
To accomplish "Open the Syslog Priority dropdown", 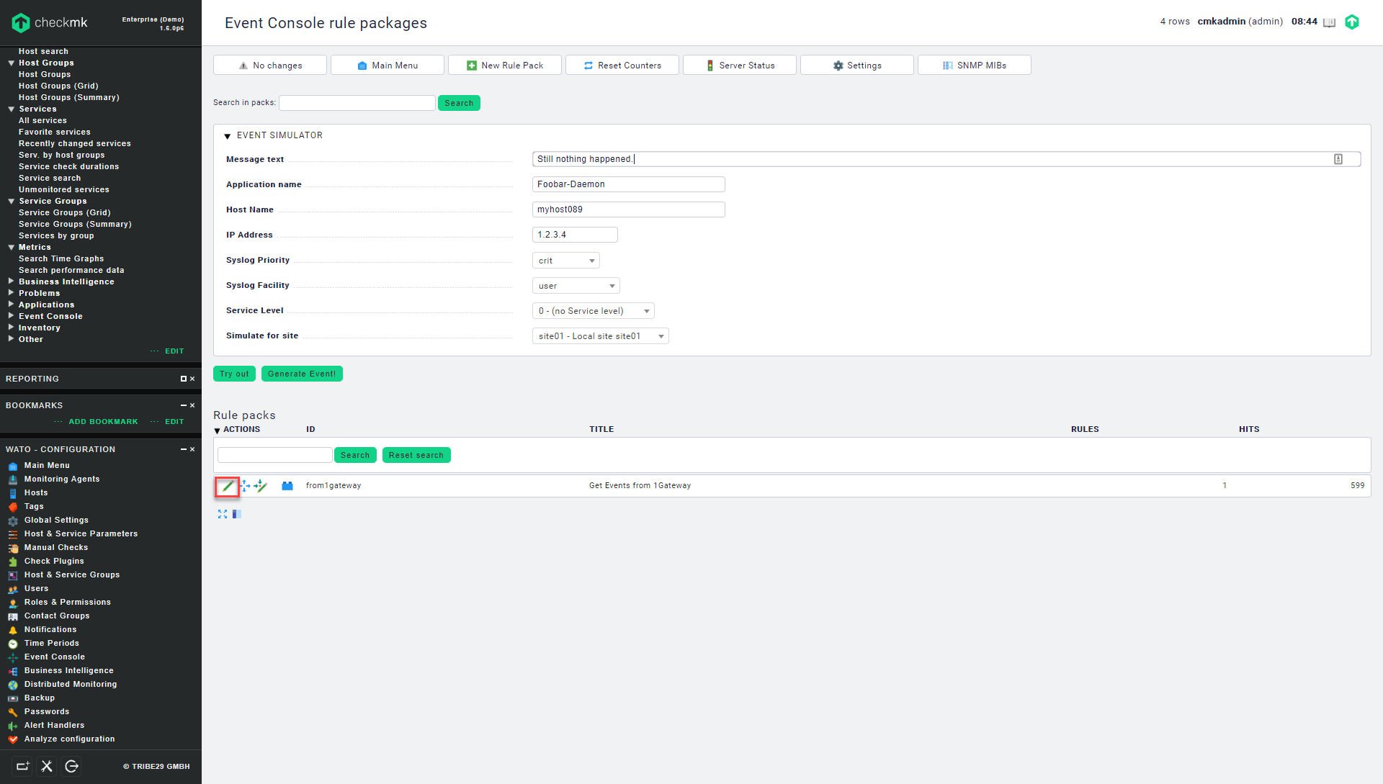I will click(x=566, y=261).
